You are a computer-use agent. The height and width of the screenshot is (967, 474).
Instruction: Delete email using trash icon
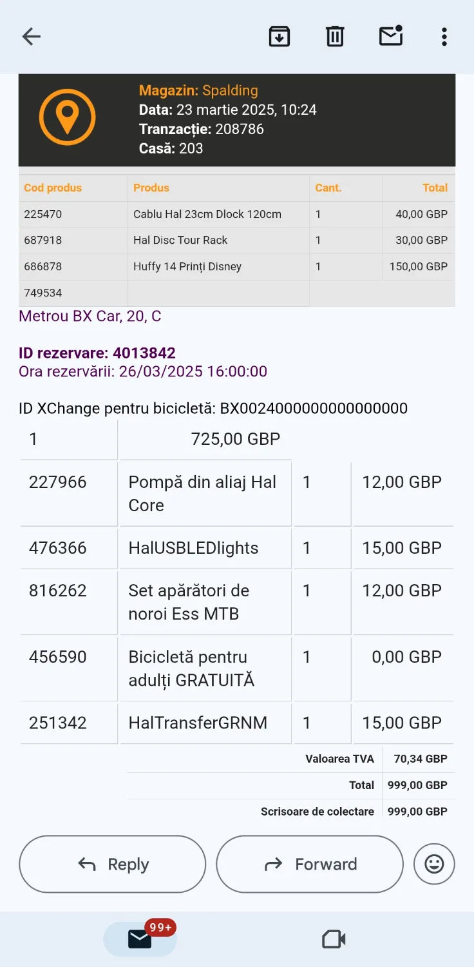335,37
